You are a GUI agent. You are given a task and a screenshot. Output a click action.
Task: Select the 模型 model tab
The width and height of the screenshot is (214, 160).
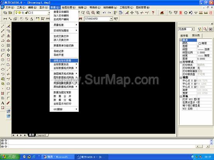tap(32, 135)
